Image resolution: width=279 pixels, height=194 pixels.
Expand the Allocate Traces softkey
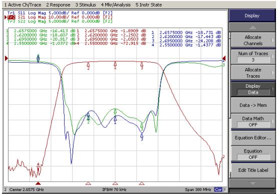coord(253,73)
